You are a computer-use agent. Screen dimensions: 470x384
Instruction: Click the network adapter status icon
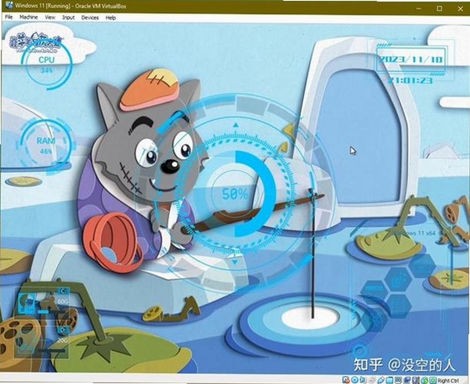pos(371,380)
